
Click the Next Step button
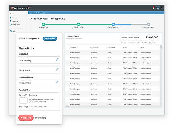click(x=26, y=118)
